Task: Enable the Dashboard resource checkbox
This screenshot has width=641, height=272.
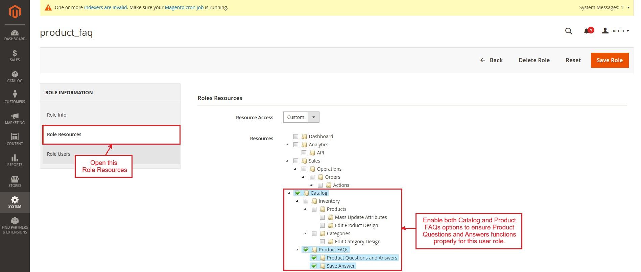Action: (296, 137)
